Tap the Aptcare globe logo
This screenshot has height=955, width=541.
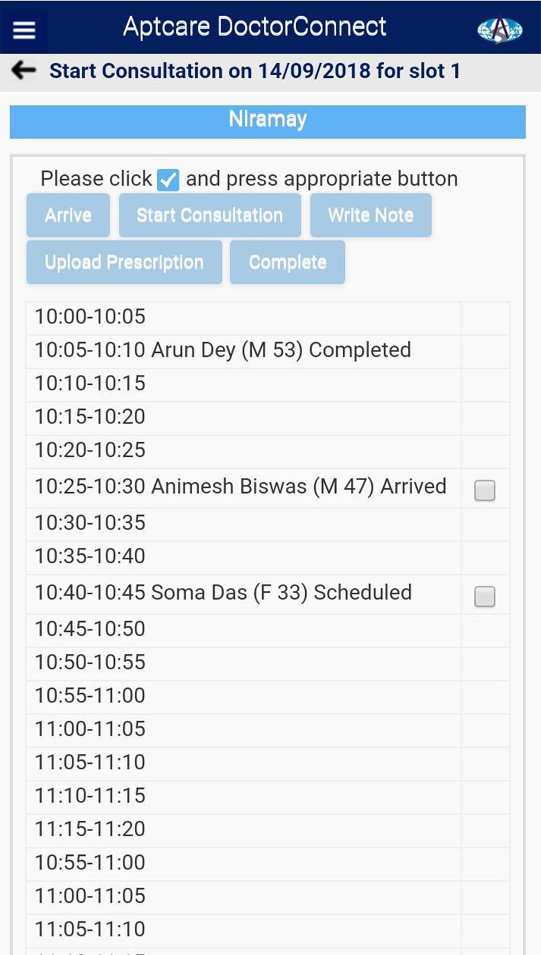coord(499,30)
